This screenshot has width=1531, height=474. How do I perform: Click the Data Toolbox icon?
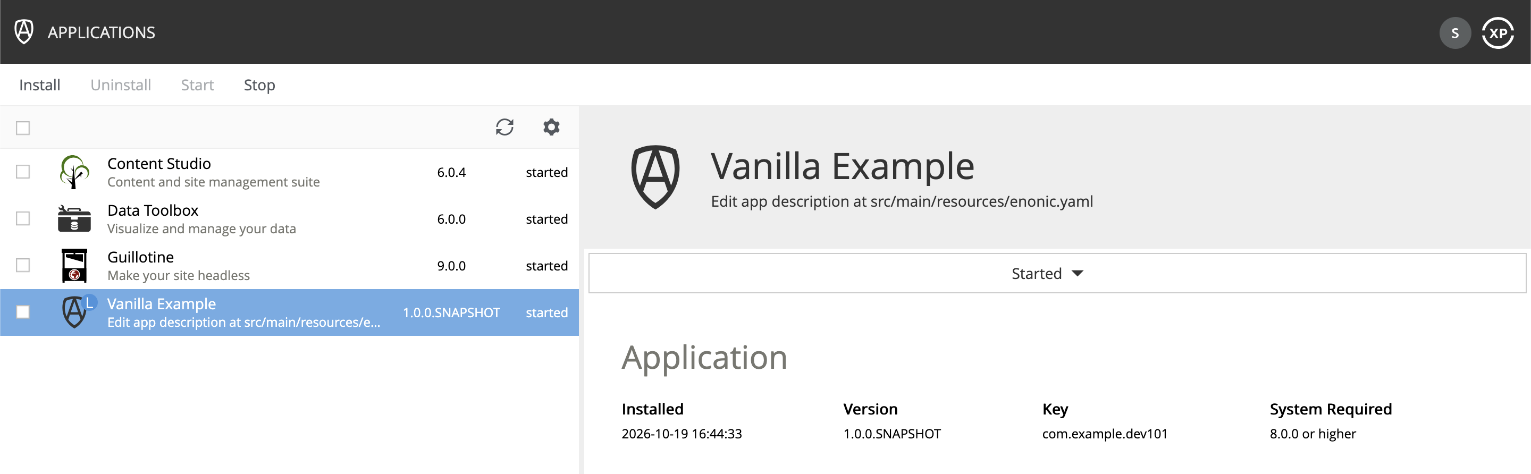[x=74, y=218]
